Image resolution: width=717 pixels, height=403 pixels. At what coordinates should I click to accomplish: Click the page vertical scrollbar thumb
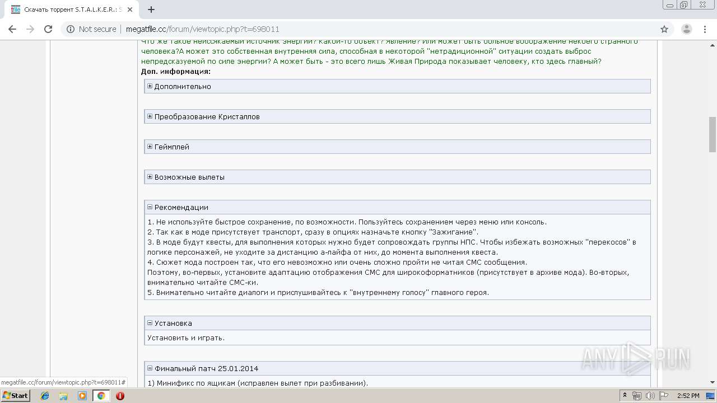712,134
